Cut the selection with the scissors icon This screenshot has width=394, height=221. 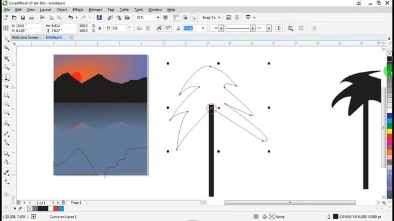[x=42, y=18]
